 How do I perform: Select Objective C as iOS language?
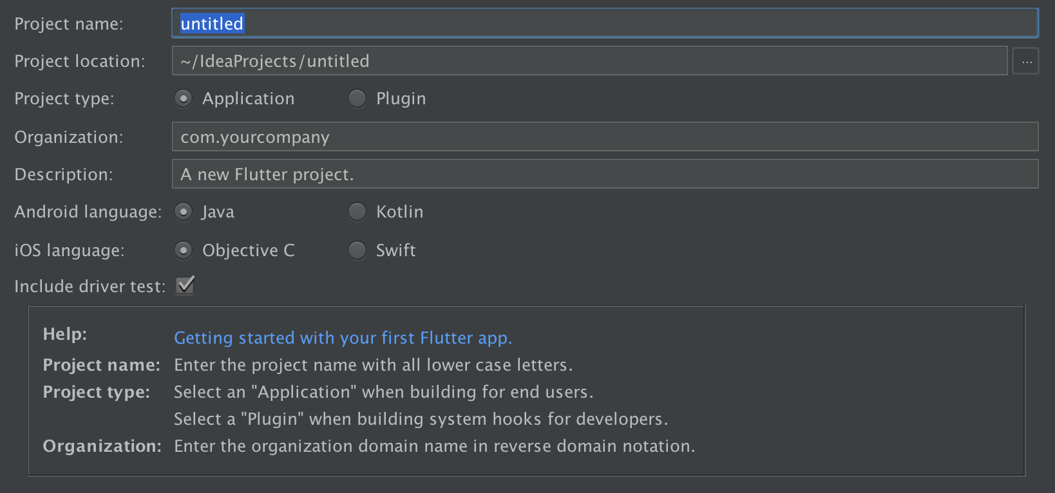point(184,250)
